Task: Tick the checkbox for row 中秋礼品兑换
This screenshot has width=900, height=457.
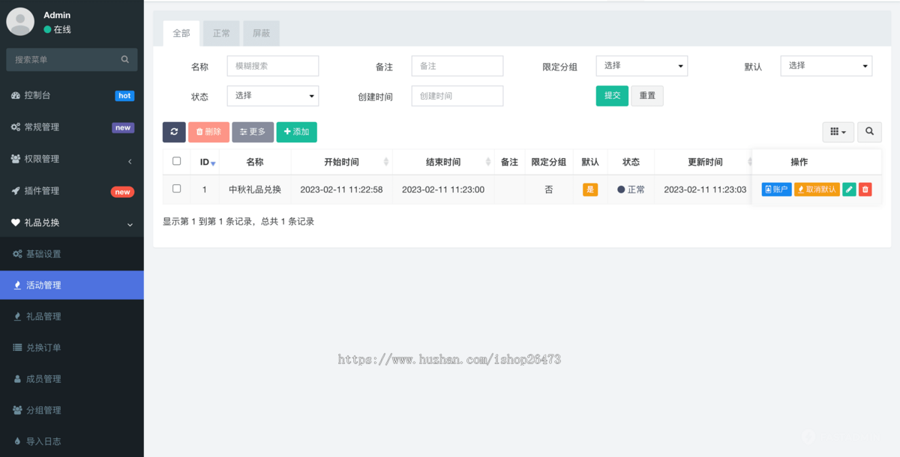Action: click(x=177, y=189)
